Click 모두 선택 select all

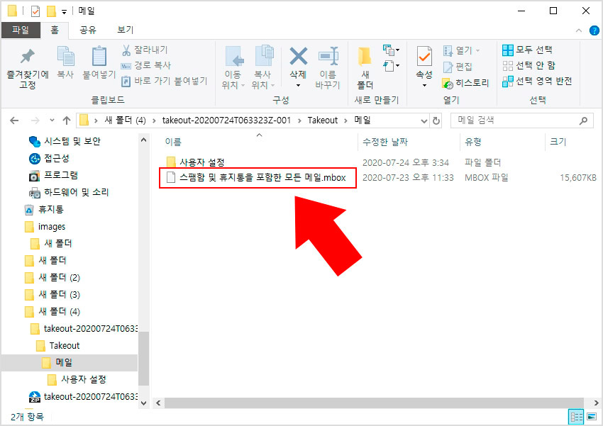click(x=528, y=50)
